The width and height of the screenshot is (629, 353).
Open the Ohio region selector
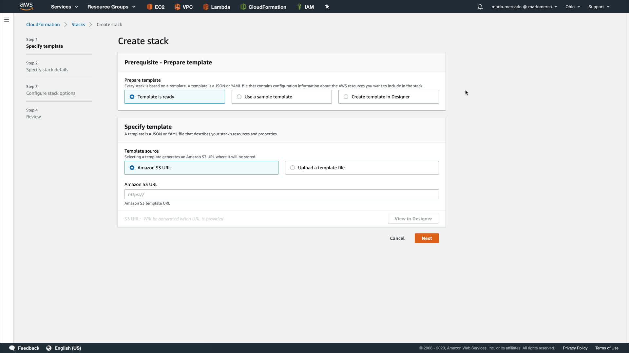click(x=572, y=7)
